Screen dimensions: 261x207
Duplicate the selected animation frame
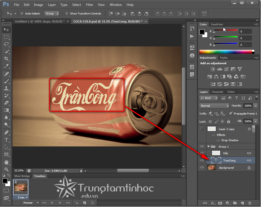pos(85,203)
